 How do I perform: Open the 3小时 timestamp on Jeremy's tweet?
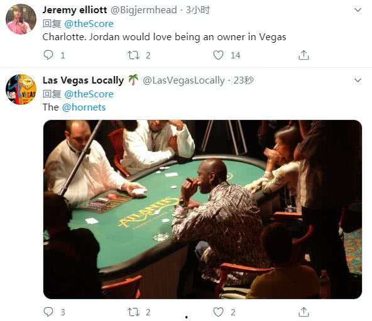(198, 10)
